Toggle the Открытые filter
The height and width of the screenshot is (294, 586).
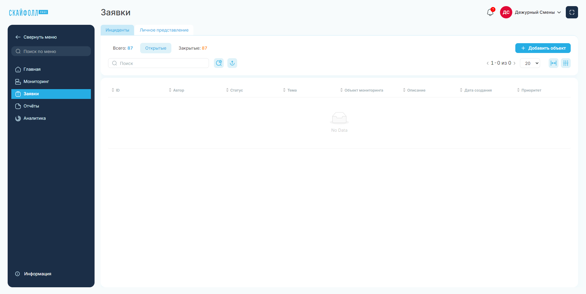pyautogui.click(x=156, y=48)
